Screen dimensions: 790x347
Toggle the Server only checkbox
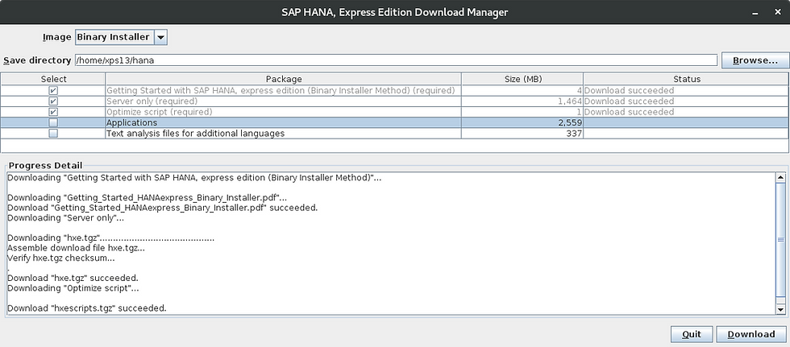53,101
